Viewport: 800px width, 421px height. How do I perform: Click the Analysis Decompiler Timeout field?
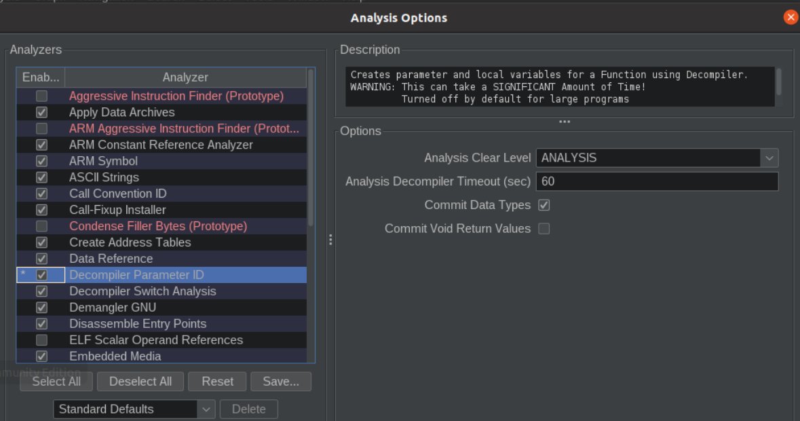(657, 181)
